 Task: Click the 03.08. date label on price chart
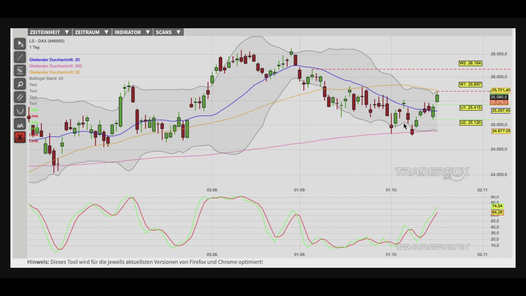pos(212,190)
